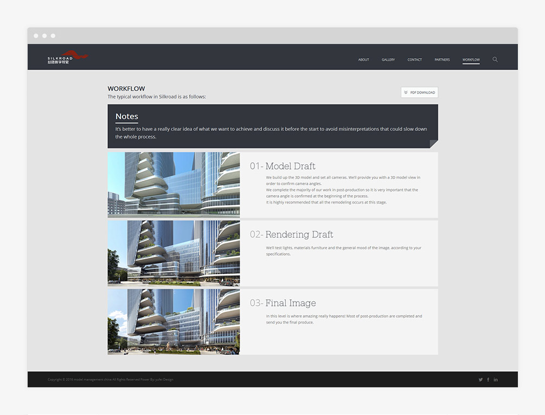Click the "01- Model Draft" heading
545x415 pixels.
click(x=283, y=166)
